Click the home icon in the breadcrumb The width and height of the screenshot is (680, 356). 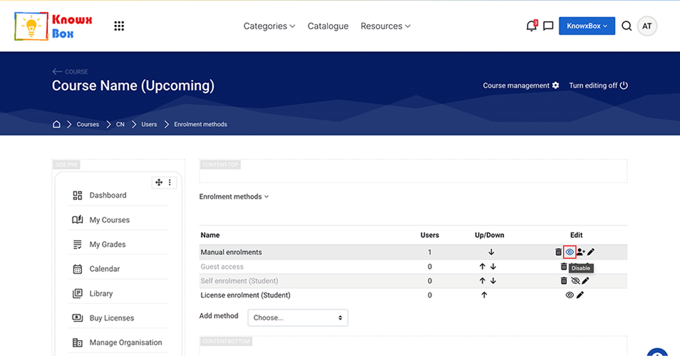tap(57, 124)
